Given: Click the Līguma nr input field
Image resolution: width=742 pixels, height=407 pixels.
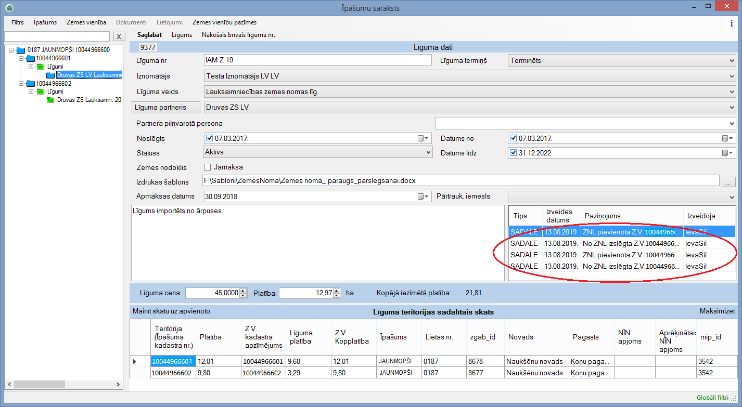Looking at the screenshot, I should (317, 60).
